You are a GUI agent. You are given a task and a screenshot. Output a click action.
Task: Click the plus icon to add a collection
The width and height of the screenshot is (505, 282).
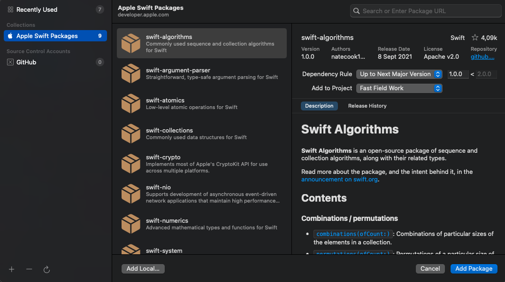[x=12, y=269]
